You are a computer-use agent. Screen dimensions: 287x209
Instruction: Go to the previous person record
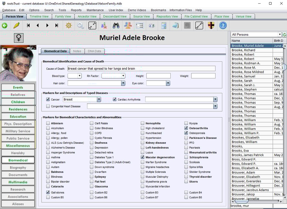tap(38, 26)
